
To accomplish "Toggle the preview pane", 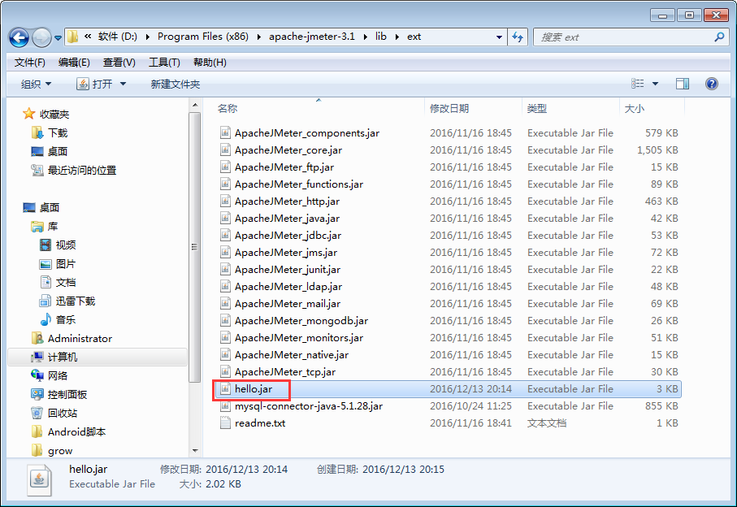I will click(x=683, y=84).
